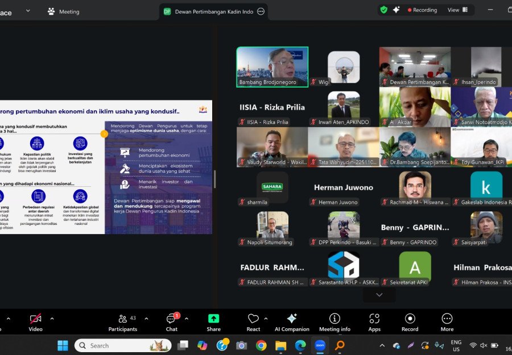Image resolution: width=512 pixels, height=355 pixels.
Task: Launch AI Companion
Action: pos(292,321)
